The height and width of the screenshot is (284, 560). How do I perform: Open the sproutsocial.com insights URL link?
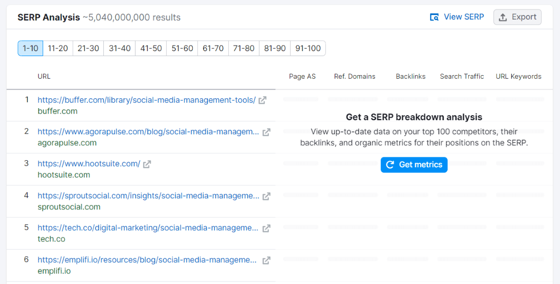click(x=148, y=196)
